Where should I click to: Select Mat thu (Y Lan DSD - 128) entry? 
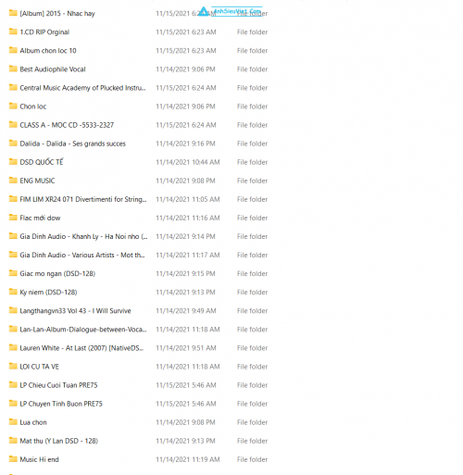[59, 441]
